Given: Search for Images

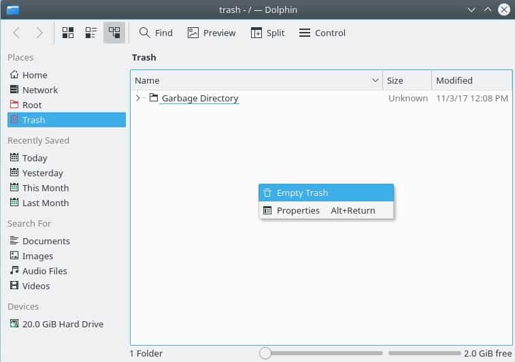Looking at the screenshot, I should pyautogui.click(x=67, y=256).
